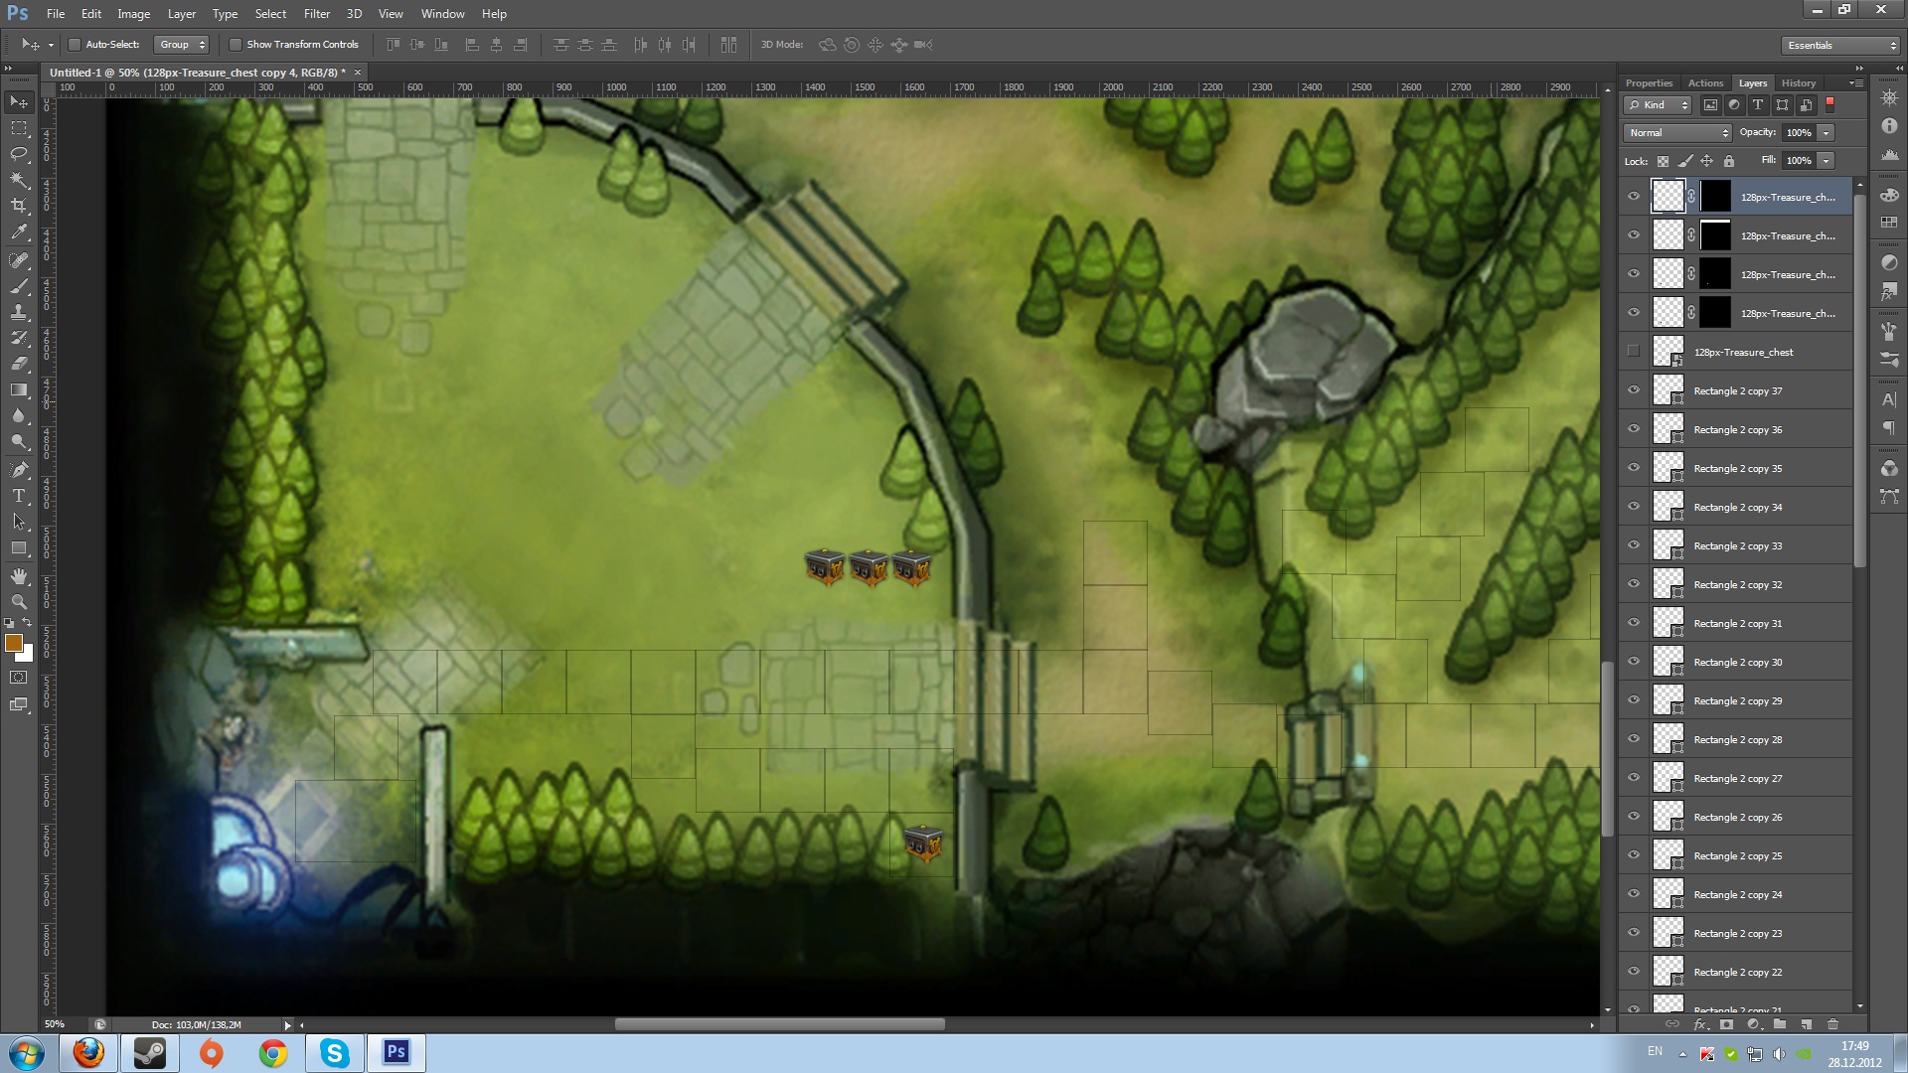Hide the Rectangle 2 copy 34 layer
The image size is (1908, 1073).
[x=1634, y=507]
